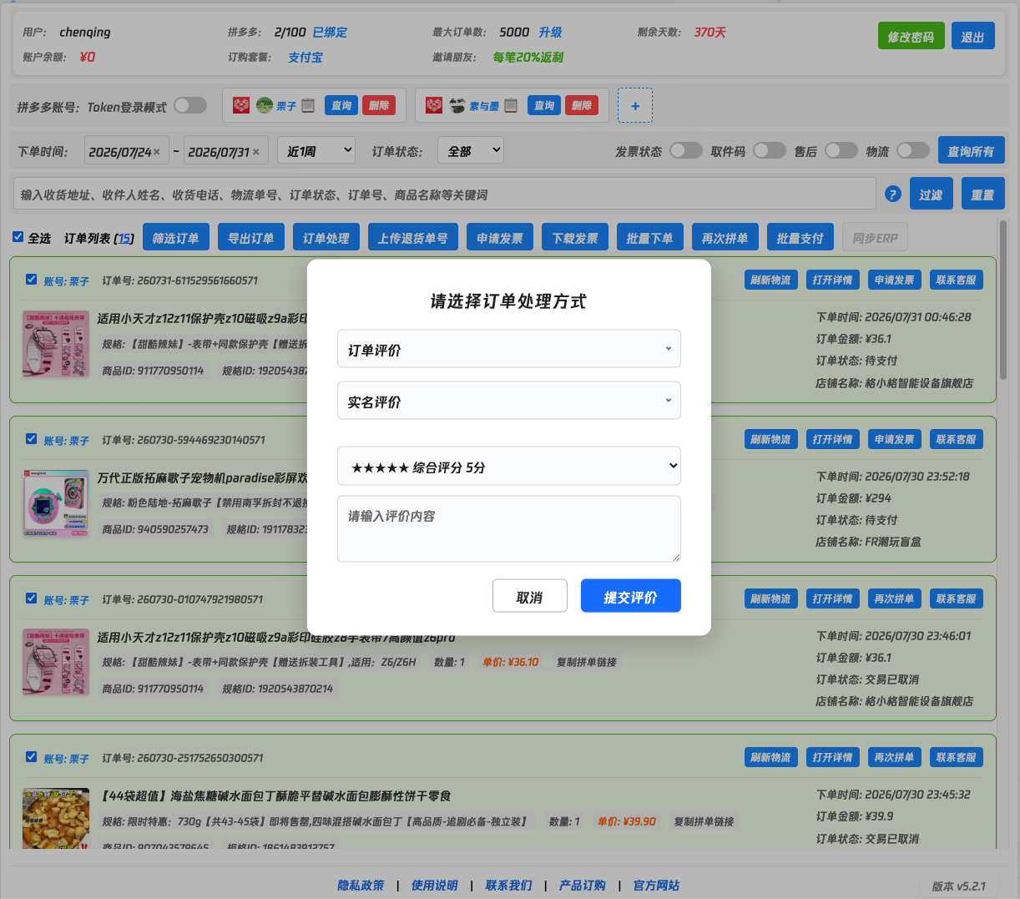Open the 官方网站 footer link

click(x=657, y=885)
